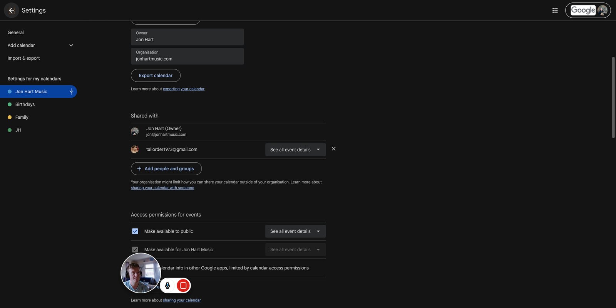Click the plus icon on Add people
This screenshot has width=616, height=308.
[x=139, y=169]
